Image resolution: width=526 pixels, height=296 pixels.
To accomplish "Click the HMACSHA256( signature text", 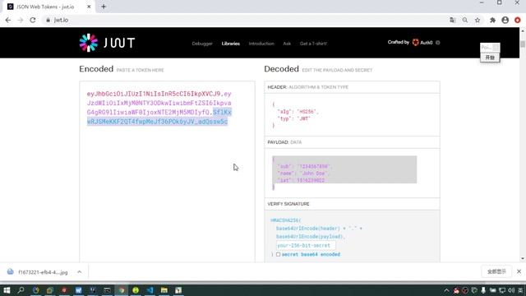I will pyautogui.click(x=286, y=220).
